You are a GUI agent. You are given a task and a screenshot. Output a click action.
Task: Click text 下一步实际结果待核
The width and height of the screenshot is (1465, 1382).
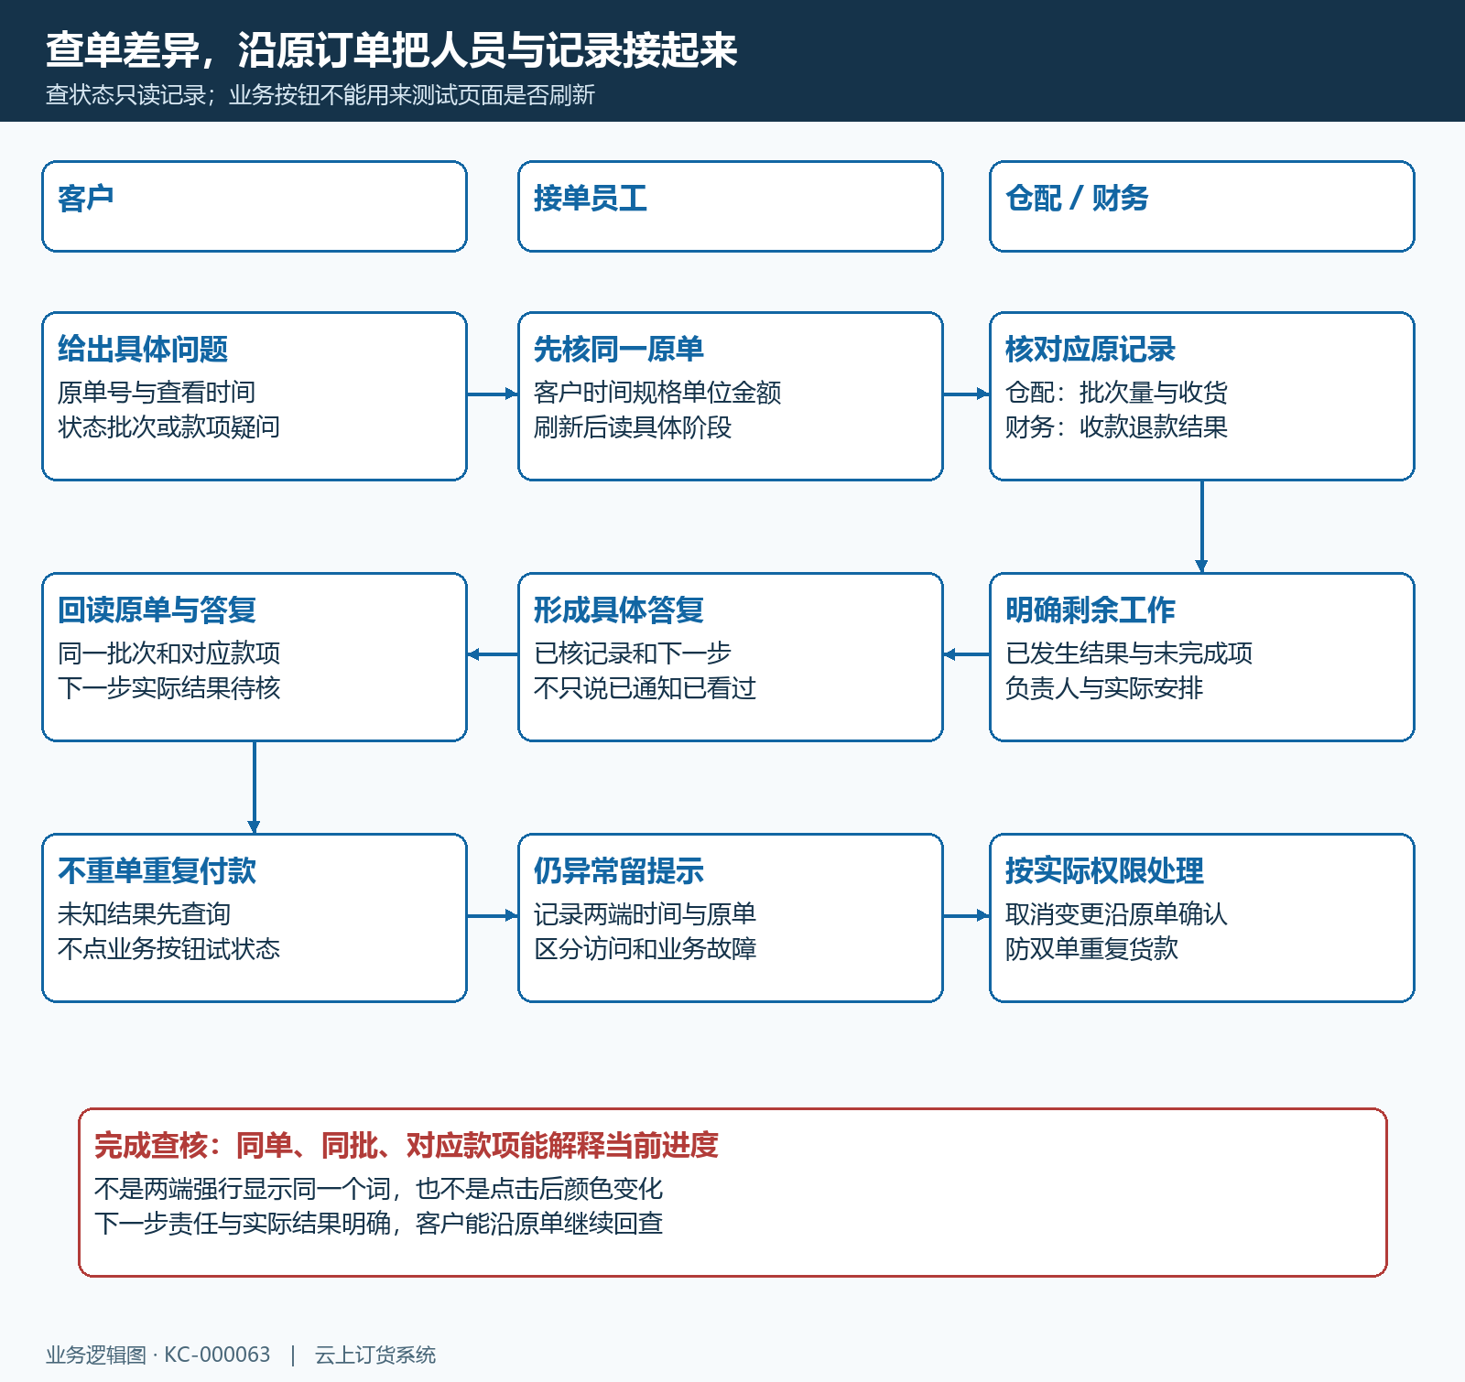[x=169, y=688]
